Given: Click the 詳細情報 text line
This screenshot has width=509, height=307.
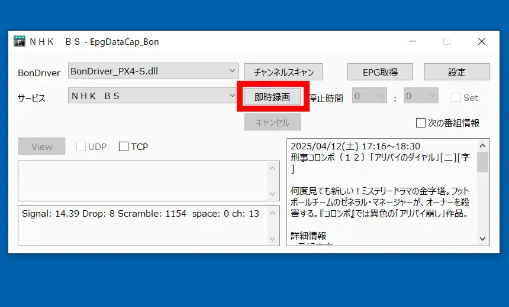Looking at the screenshot, I should pyautogui.click(x=308, y=236).
